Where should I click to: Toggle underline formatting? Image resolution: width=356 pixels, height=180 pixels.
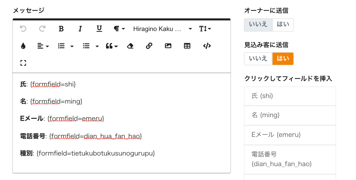point(99,29)
